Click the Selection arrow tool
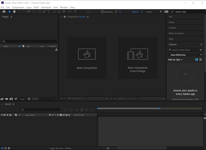 [x=10, y=12]
